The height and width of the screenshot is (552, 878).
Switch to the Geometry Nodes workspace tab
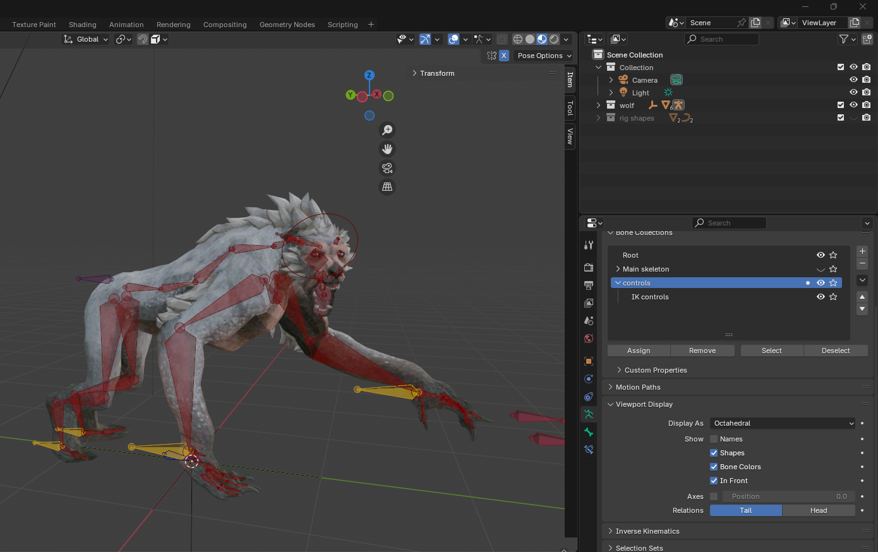tap(287, 25)
